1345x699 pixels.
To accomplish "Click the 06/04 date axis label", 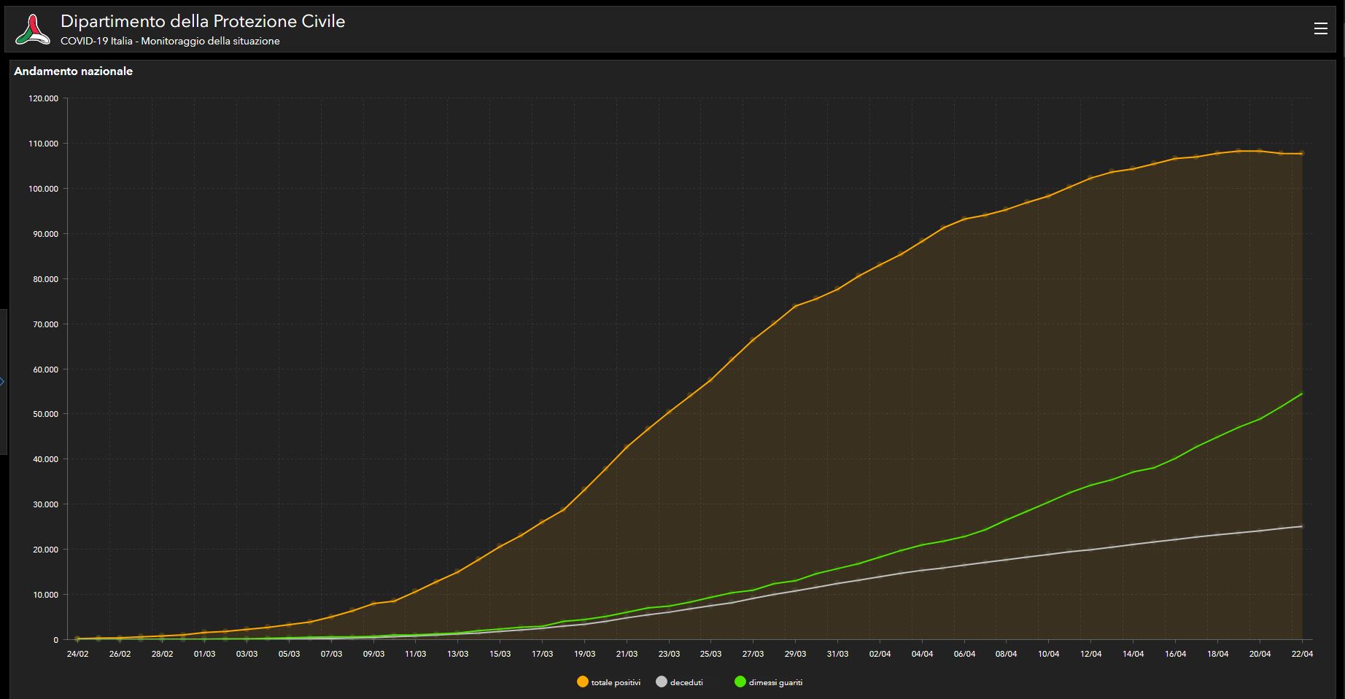I will [965, 654].
